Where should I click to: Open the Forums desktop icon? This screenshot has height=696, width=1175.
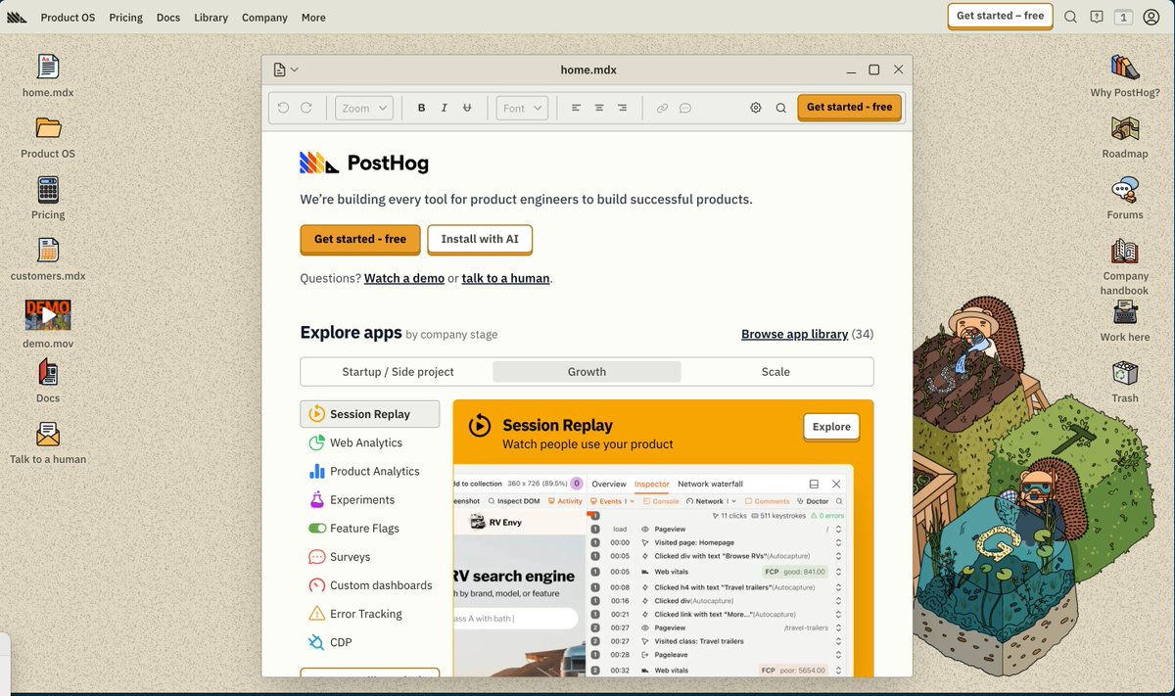point(1125,190)
